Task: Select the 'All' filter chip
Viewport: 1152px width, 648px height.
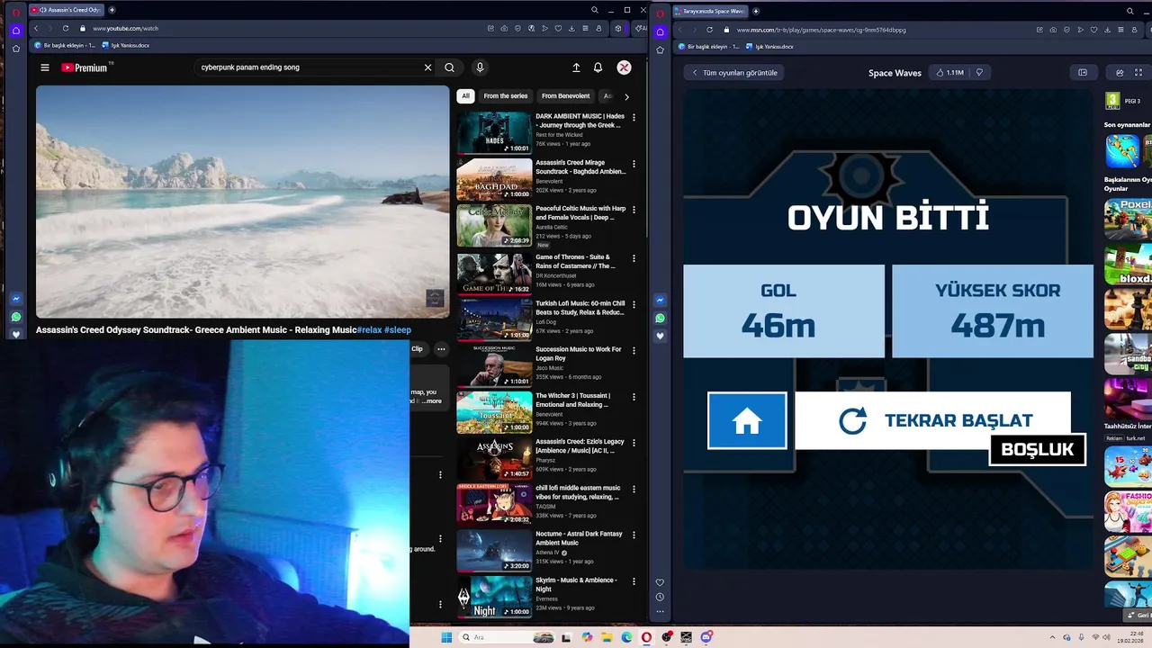Action: point(465,96)
